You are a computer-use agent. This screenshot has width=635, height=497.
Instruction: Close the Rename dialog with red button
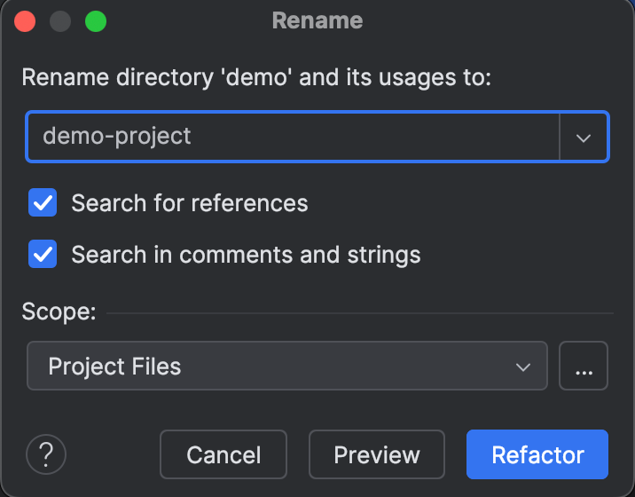(25, 21)
